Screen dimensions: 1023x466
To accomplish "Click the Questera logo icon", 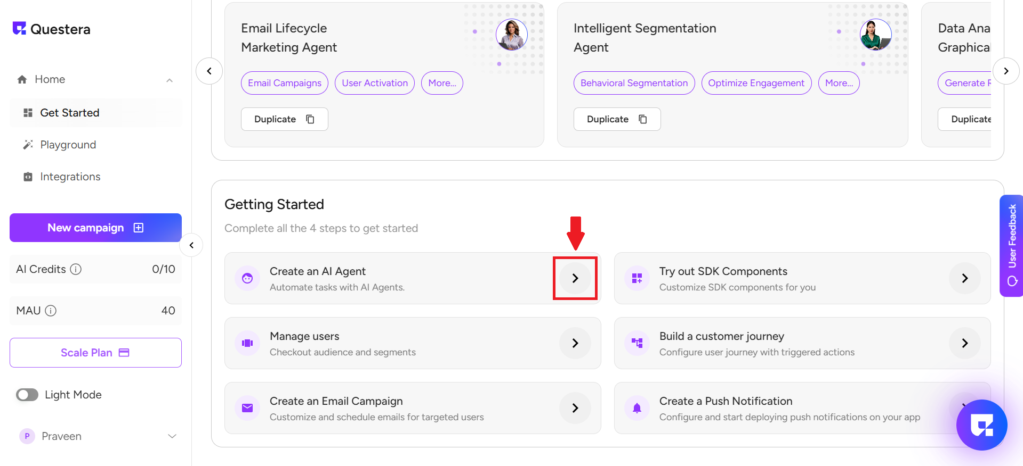I will (20, 28).
